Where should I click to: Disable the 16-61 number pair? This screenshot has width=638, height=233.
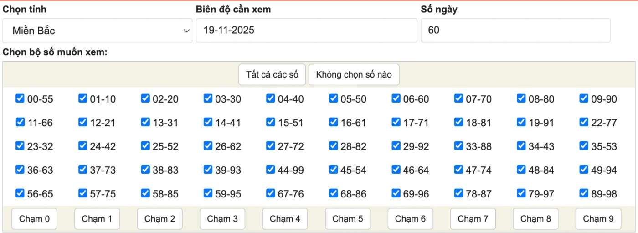pos(333,122)
